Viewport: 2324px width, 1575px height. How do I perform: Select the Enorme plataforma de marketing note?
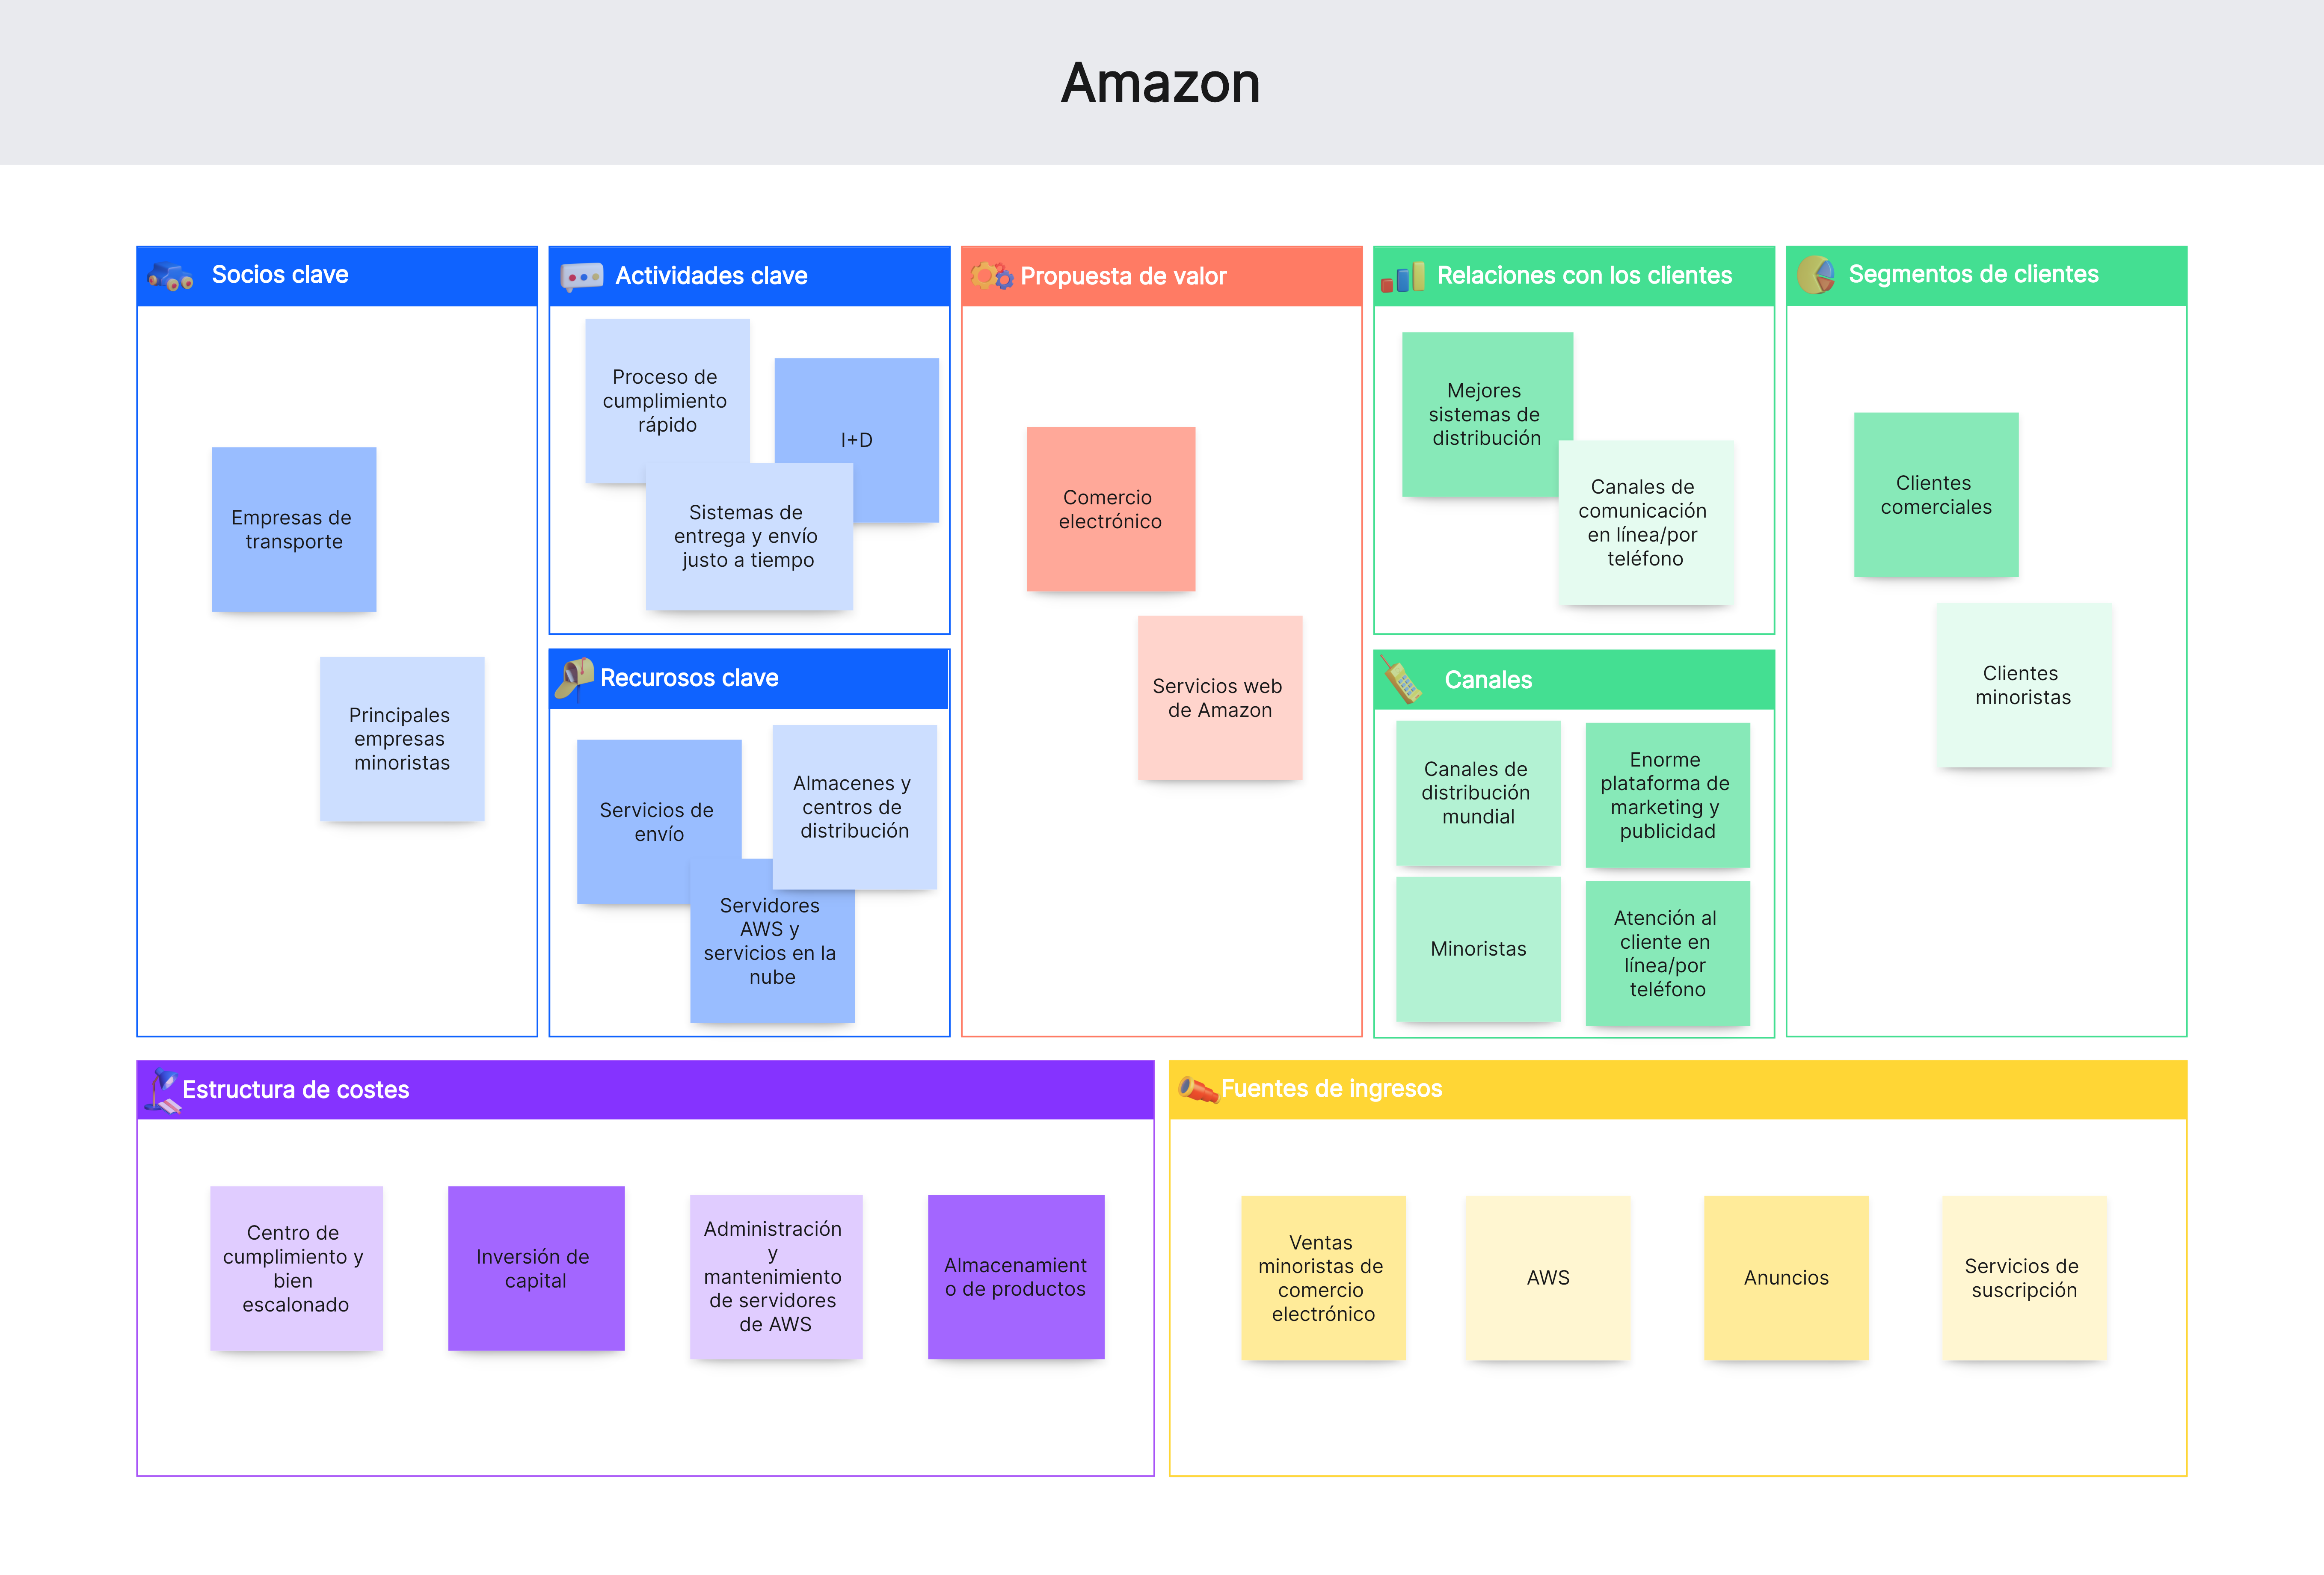click(1668, 795)
